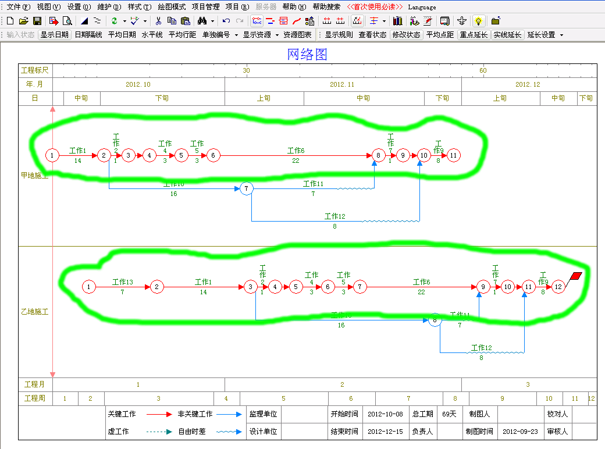The width and height of the screenshot is (605, 449).
Task: Find with the binoculars icon
Action: coord(202,21)
